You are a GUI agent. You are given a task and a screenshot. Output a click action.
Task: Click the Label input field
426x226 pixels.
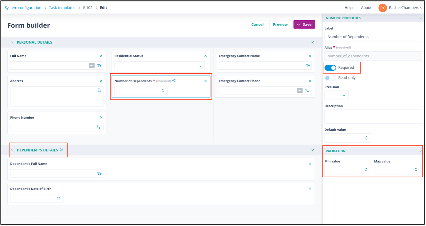pos(373,37)
